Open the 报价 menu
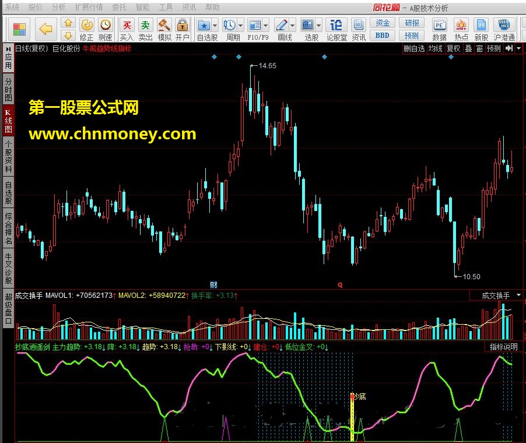 (35, 7)
